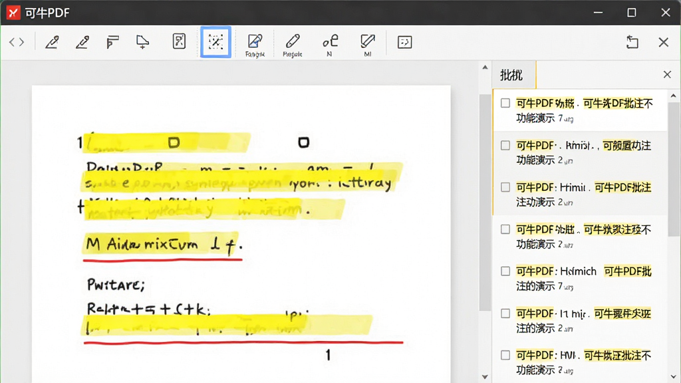Select annotation entry 注功演示

(x=580, y=194)
